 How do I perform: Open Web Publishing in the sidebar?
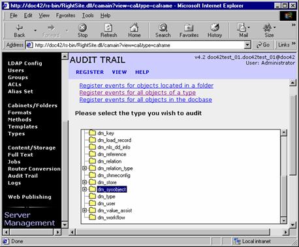29,197
